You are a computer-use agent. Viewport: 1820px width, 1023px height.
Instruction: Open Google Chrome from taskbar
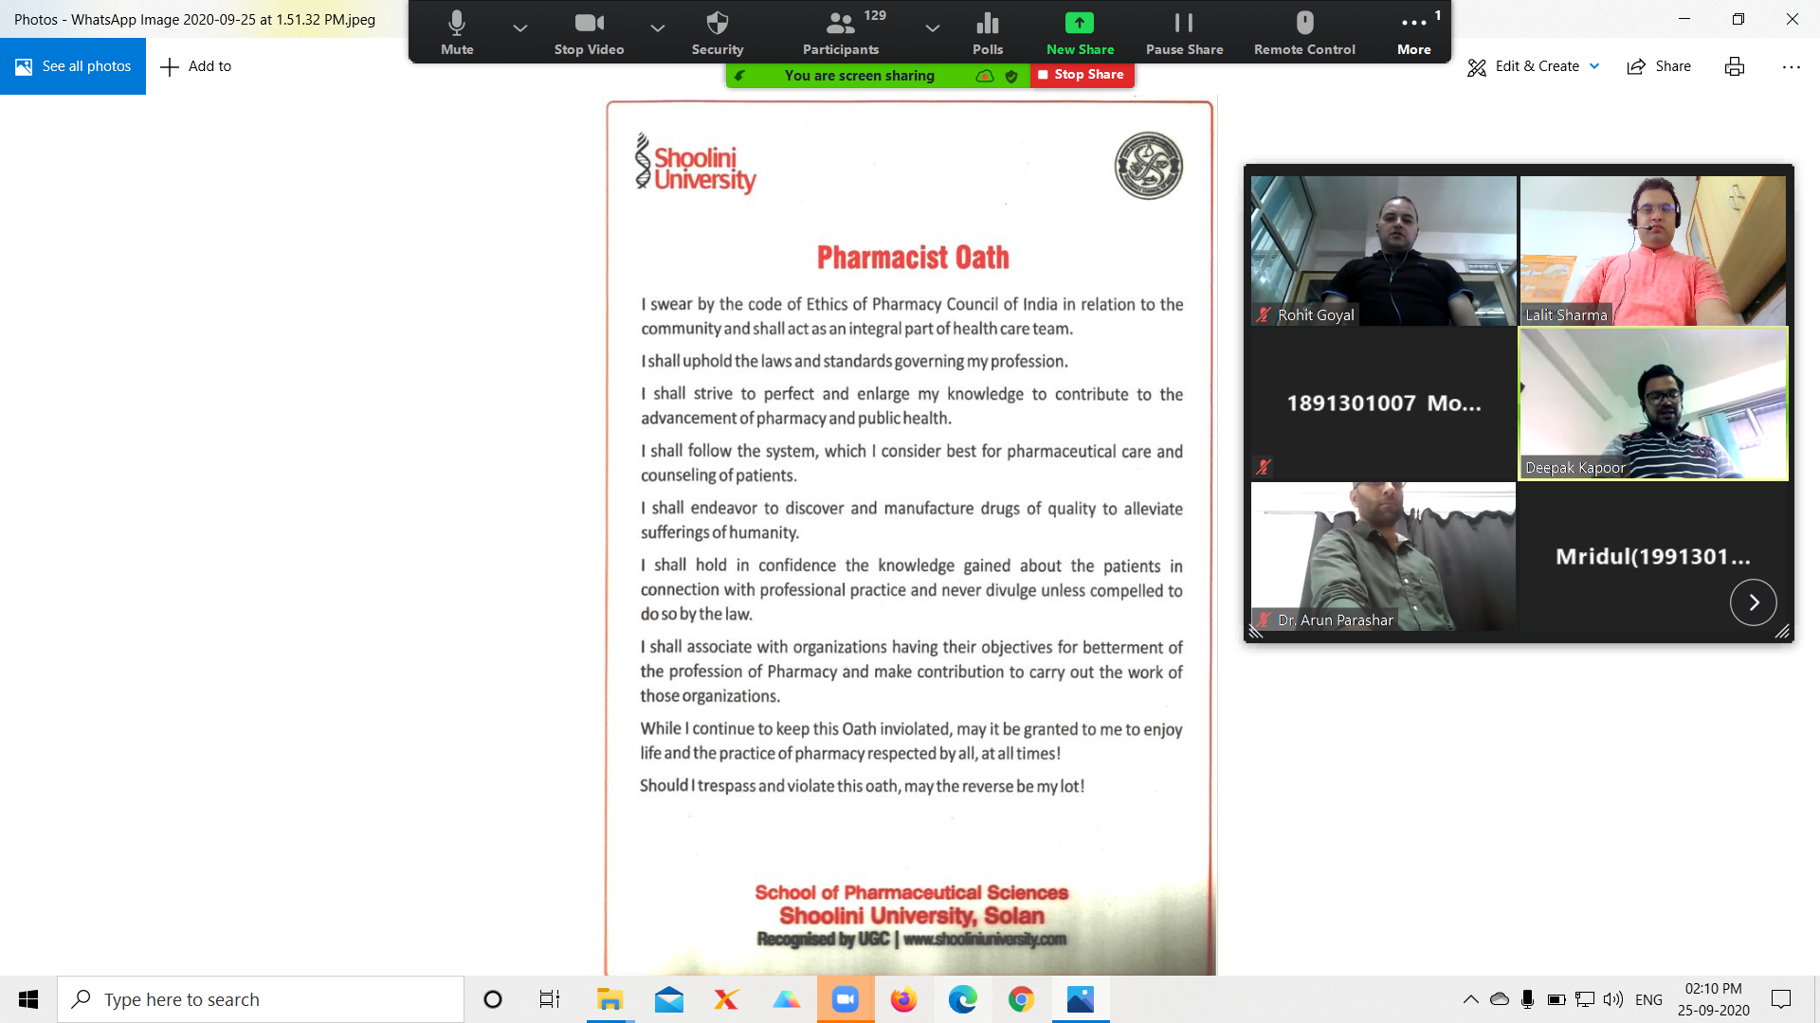1021,999
